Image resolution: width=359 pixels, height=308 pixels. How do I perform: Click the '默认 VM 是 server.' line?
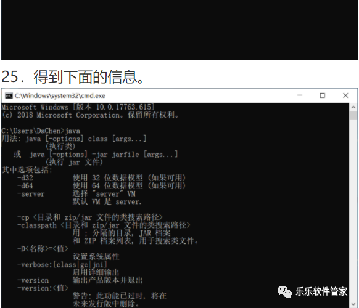tap(107, 201)
